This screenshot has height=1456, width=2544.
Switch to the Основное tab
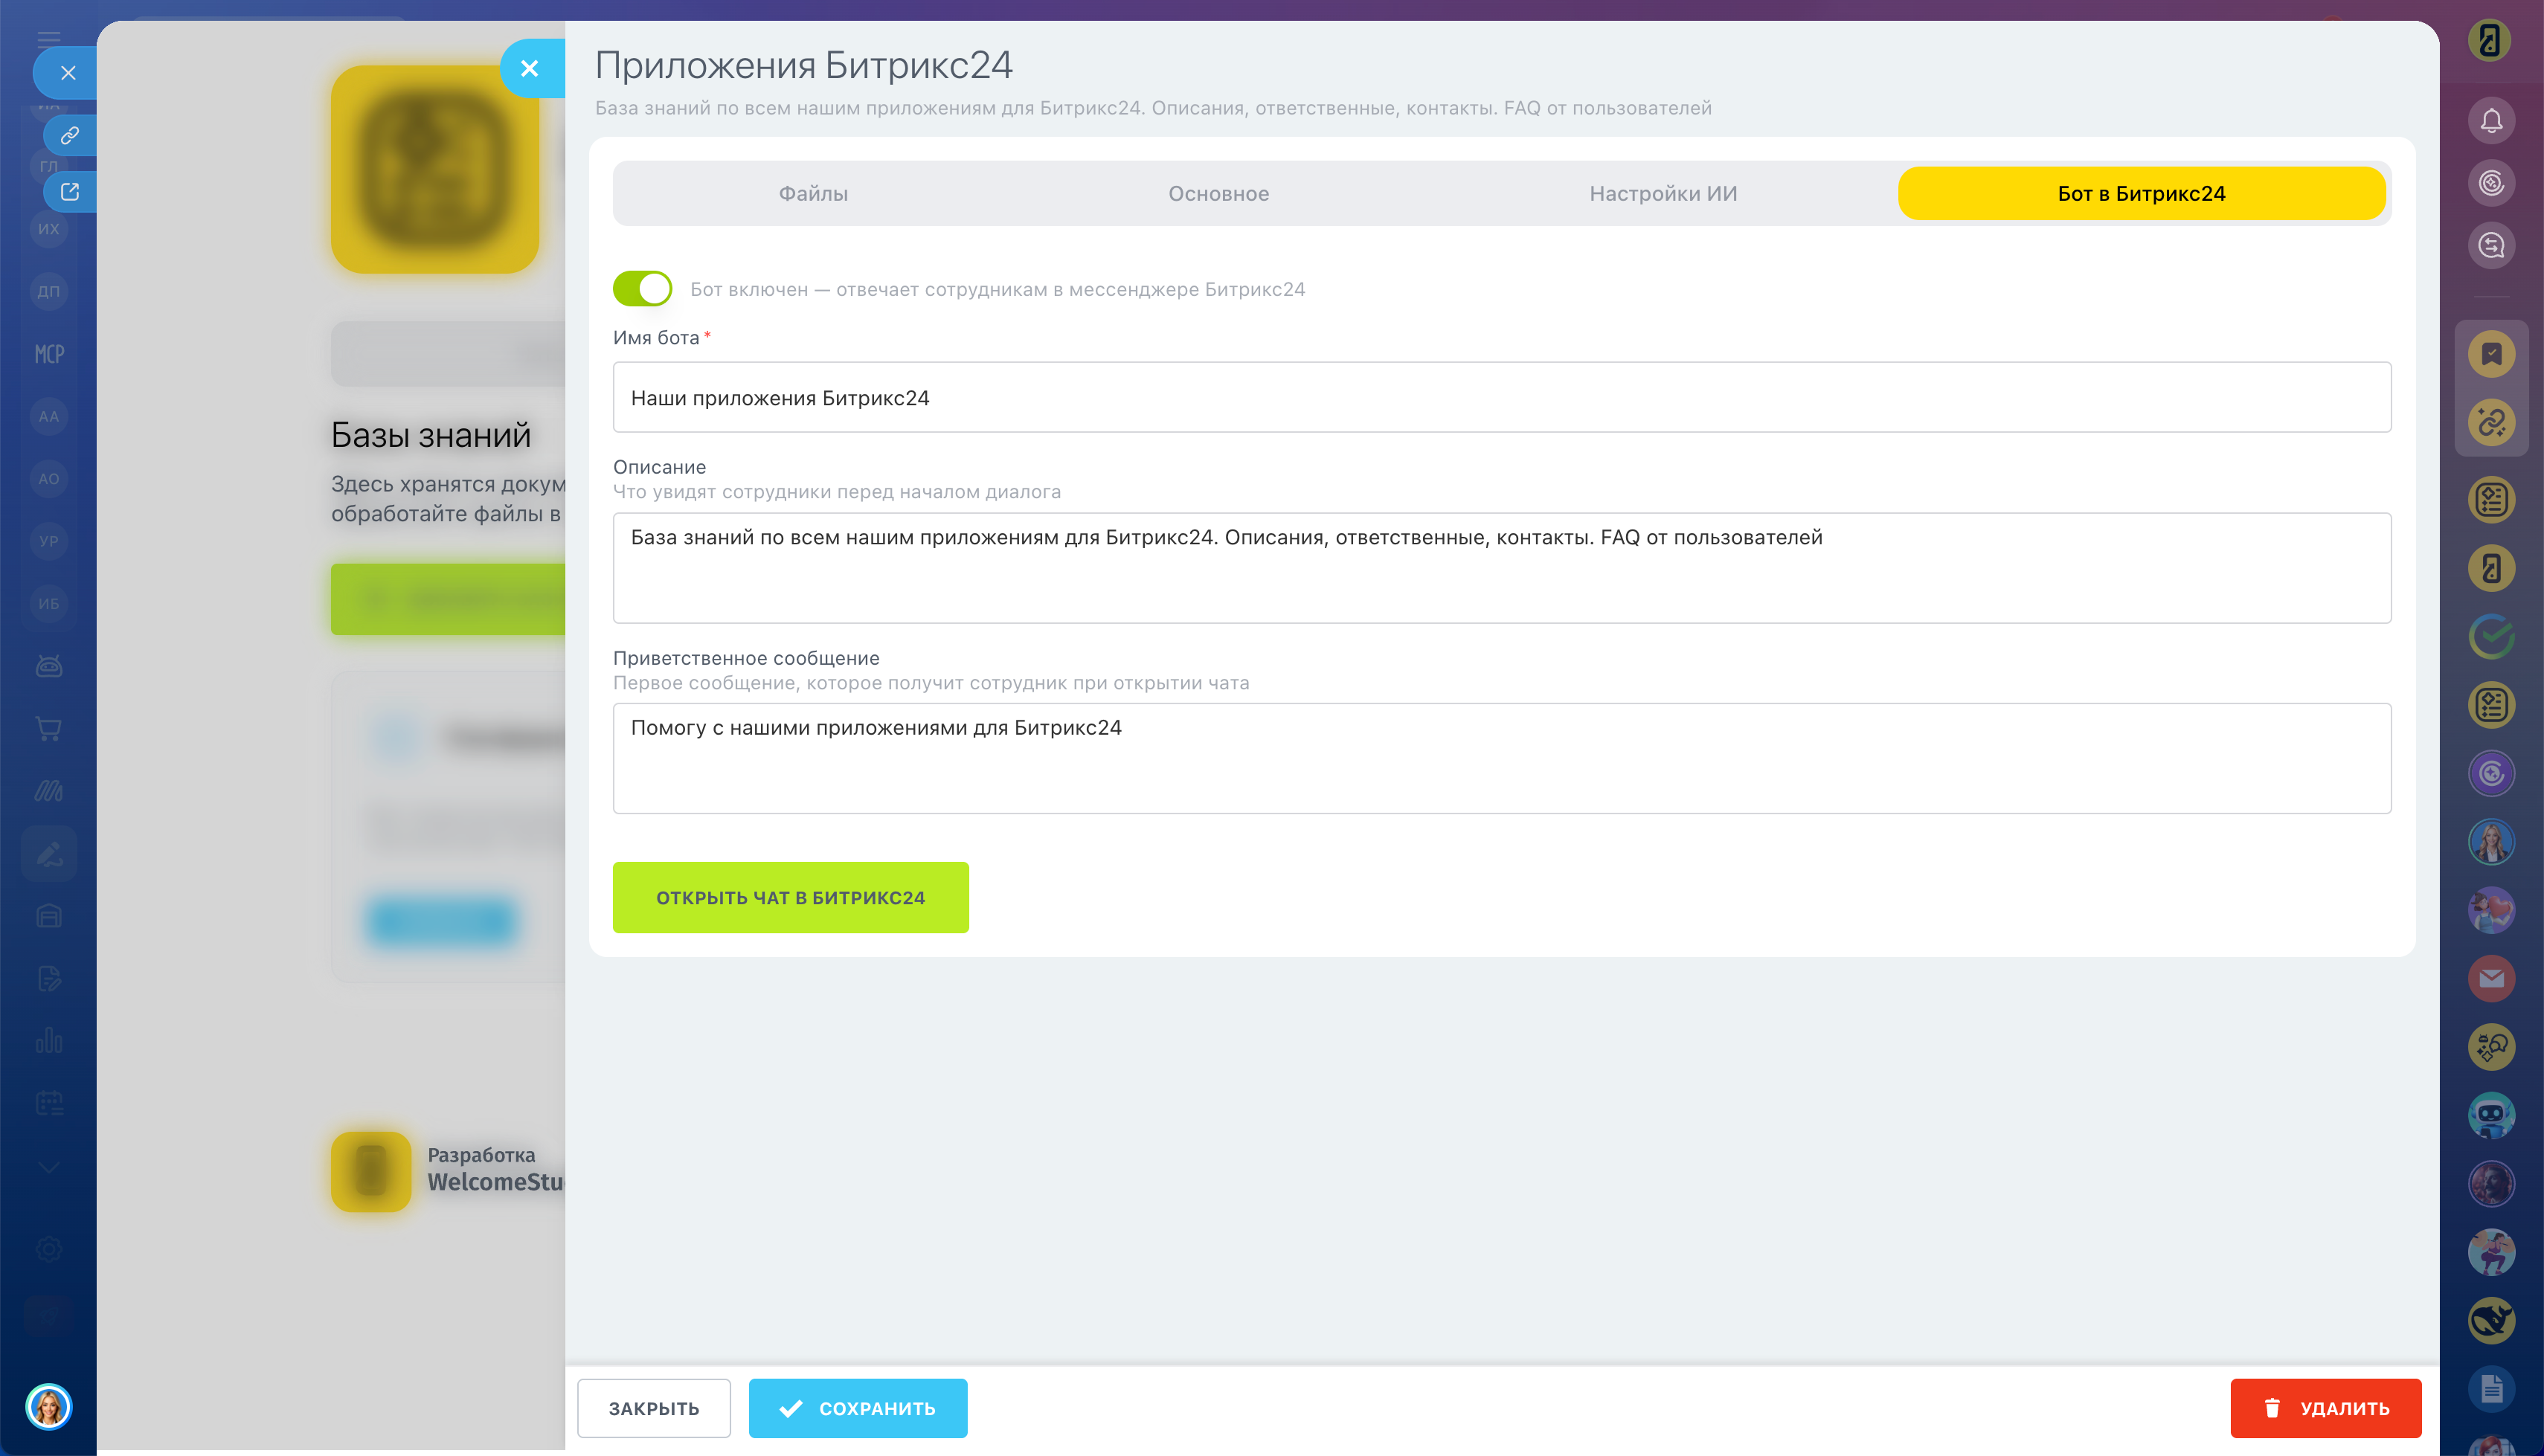pyautogui.click(x=1218, y=193)
